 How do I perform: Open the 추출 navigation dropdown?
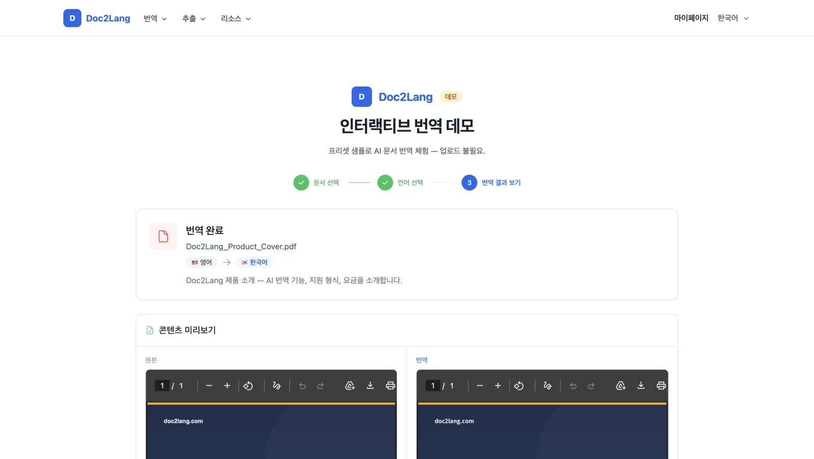(194, 18)
